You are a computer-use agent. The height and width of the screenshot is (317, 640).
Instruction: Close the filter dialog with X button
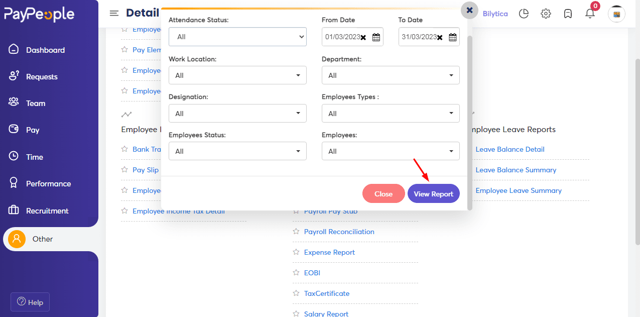click(469, 10)
